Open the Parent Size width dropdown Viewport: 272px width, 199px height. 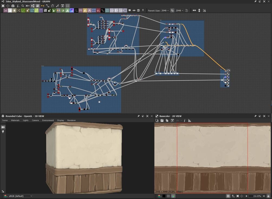165,11
